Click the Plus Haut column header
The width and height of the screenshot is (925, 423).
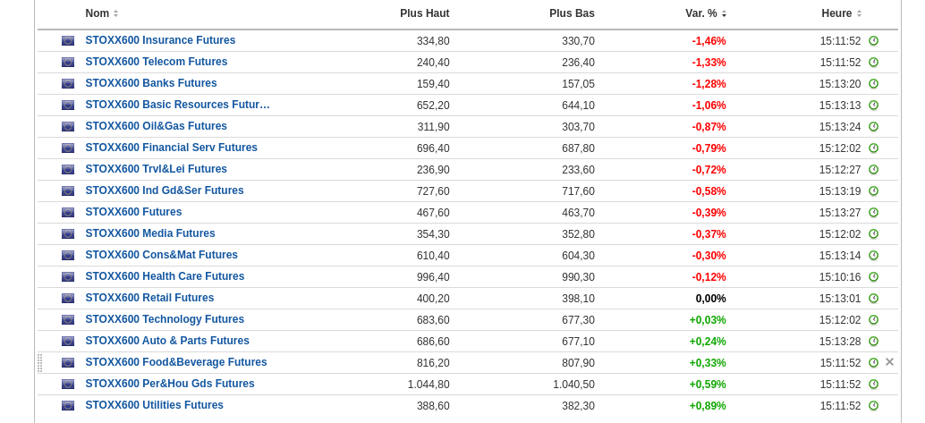tap(424, 13)
